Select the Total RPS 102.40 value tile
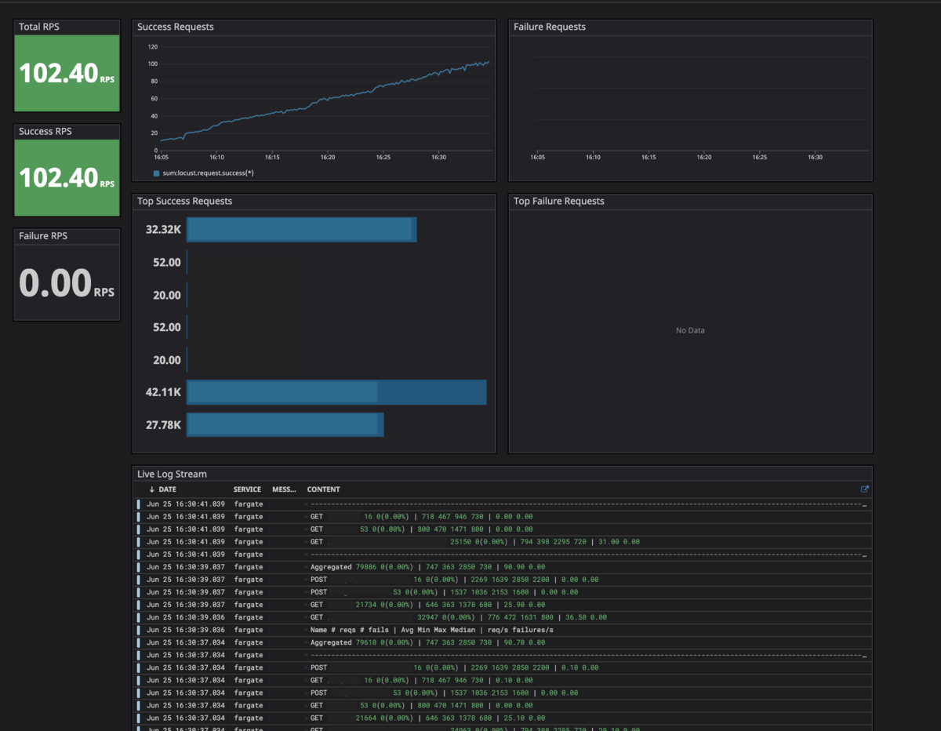The image size is (941, 731). (67, 73)
